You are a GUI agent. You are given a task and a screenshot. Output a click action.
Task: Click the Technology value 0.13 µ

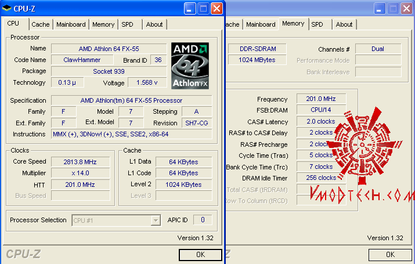click(x=67, y=82)
